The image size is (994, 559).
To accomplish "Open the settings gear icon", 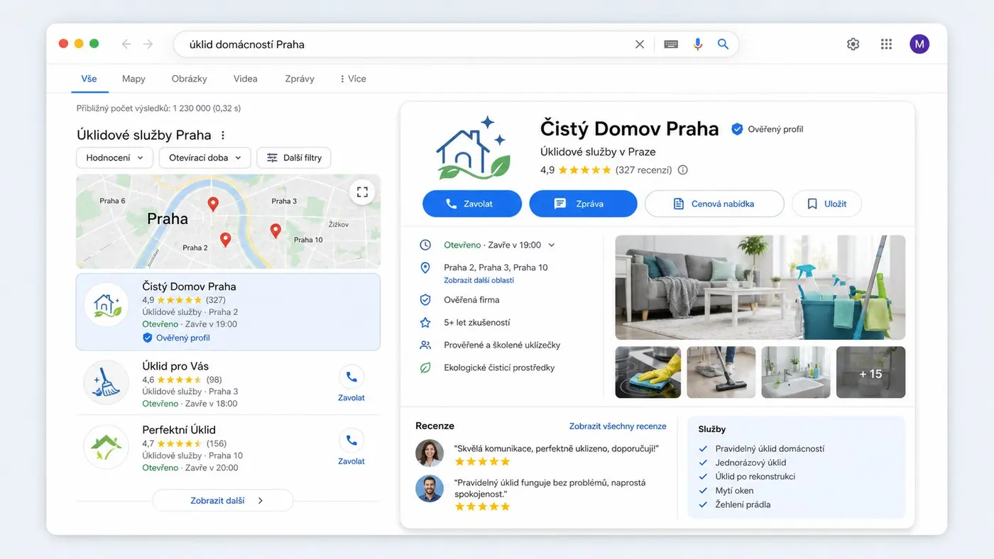I will [x=853, y=44].
